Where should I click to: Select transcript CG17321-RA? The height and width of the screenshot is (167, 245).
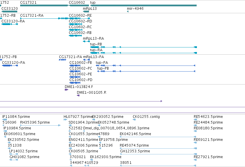click(44, 18)
